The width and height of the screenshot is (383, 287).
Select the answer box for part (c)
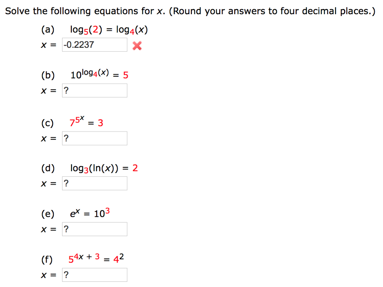pos(94,138)
